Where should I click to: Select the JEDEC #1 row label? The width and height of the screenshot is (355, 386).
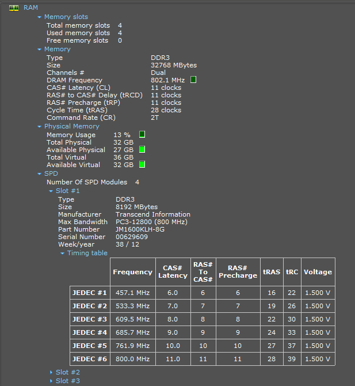90,293
